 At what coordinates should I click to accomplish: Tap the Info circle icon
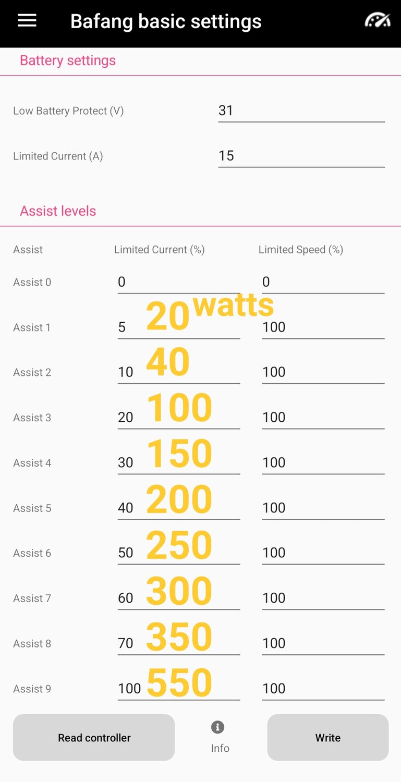[x=218, y=727]
